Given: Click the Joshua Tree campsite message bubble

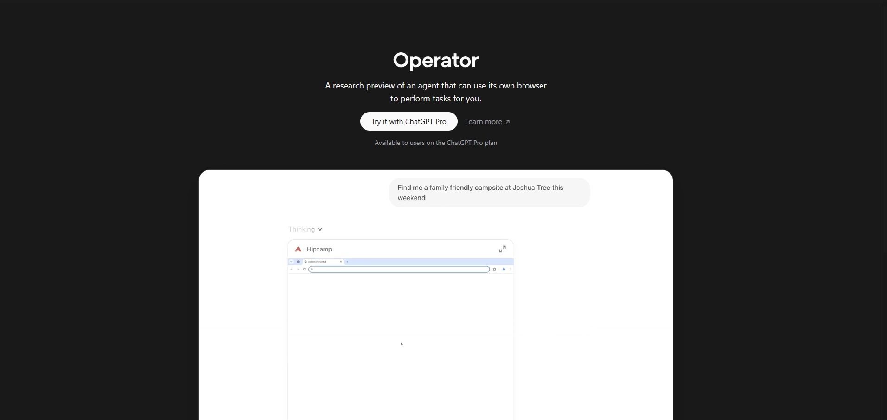Looking at the screenshot, I should 489,193.
